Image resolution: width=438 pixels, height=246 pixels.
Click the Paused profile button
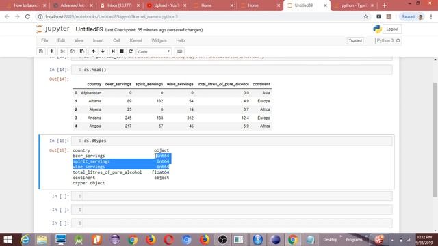[412, 16]
